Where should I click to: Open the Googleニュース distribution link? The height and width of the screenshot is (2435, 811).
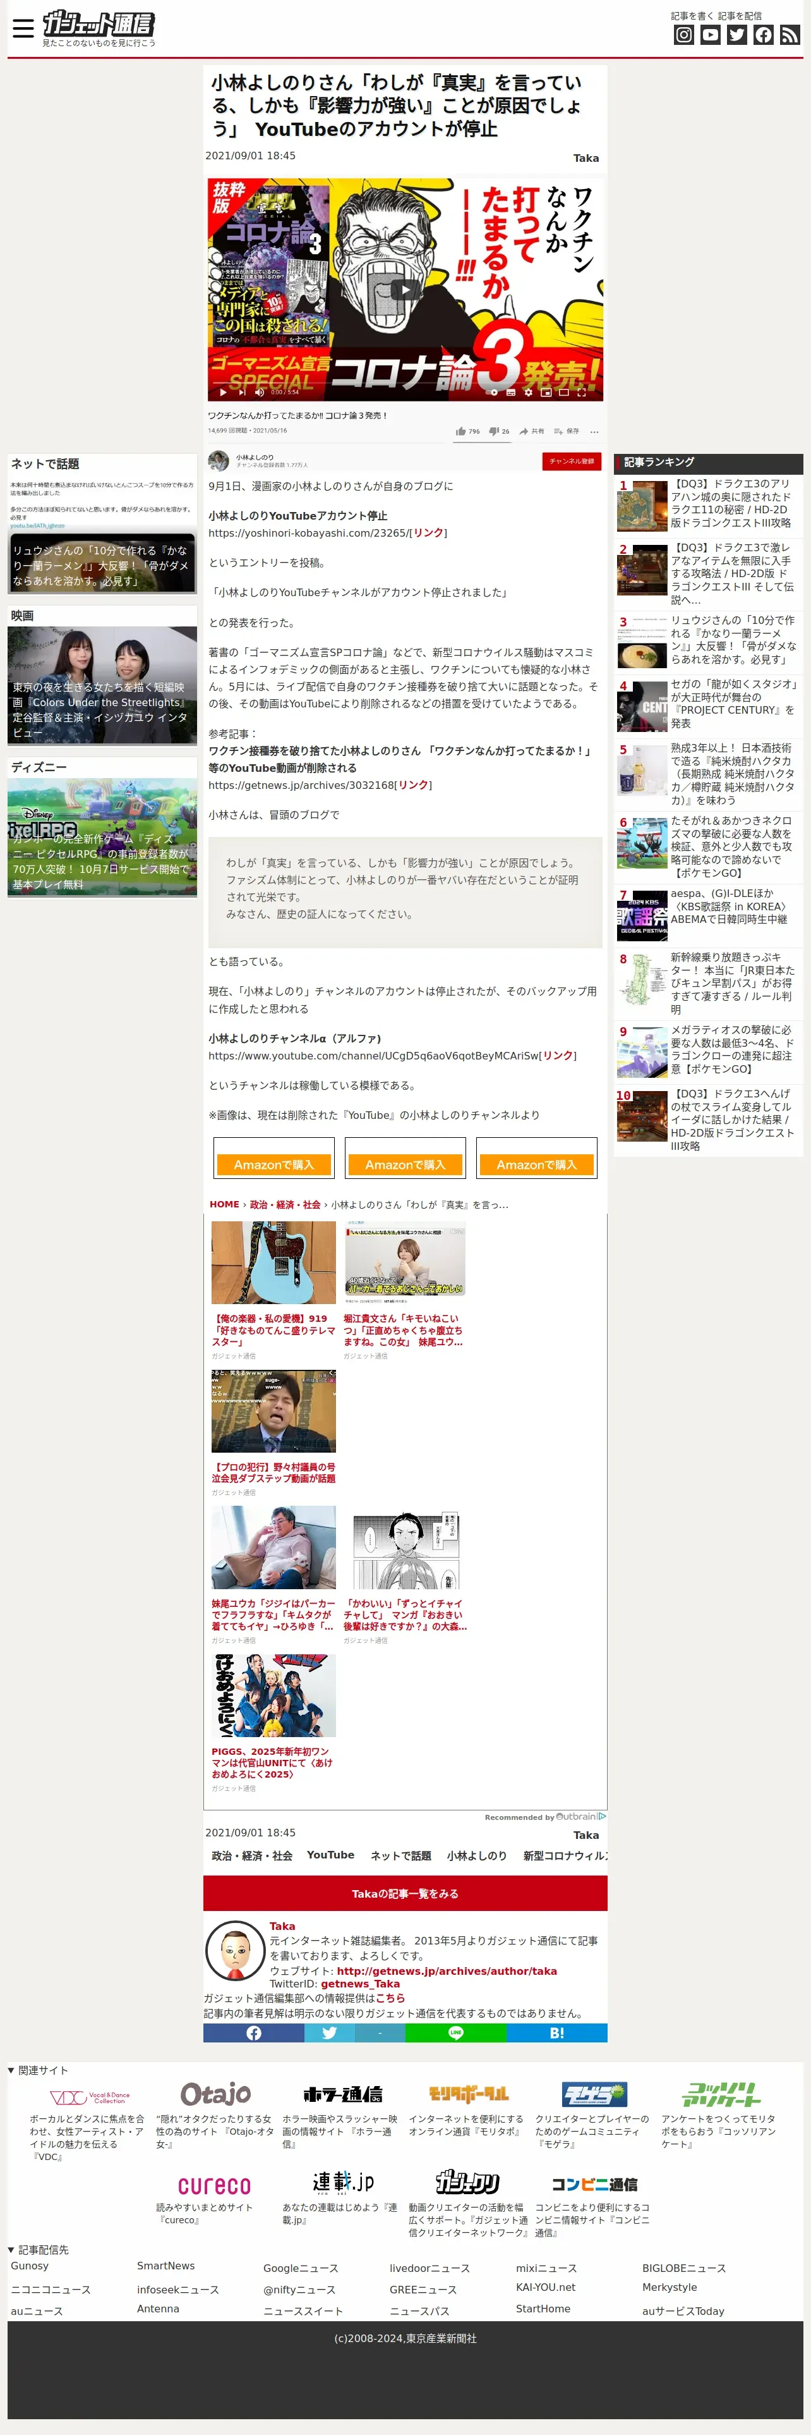300,2269
